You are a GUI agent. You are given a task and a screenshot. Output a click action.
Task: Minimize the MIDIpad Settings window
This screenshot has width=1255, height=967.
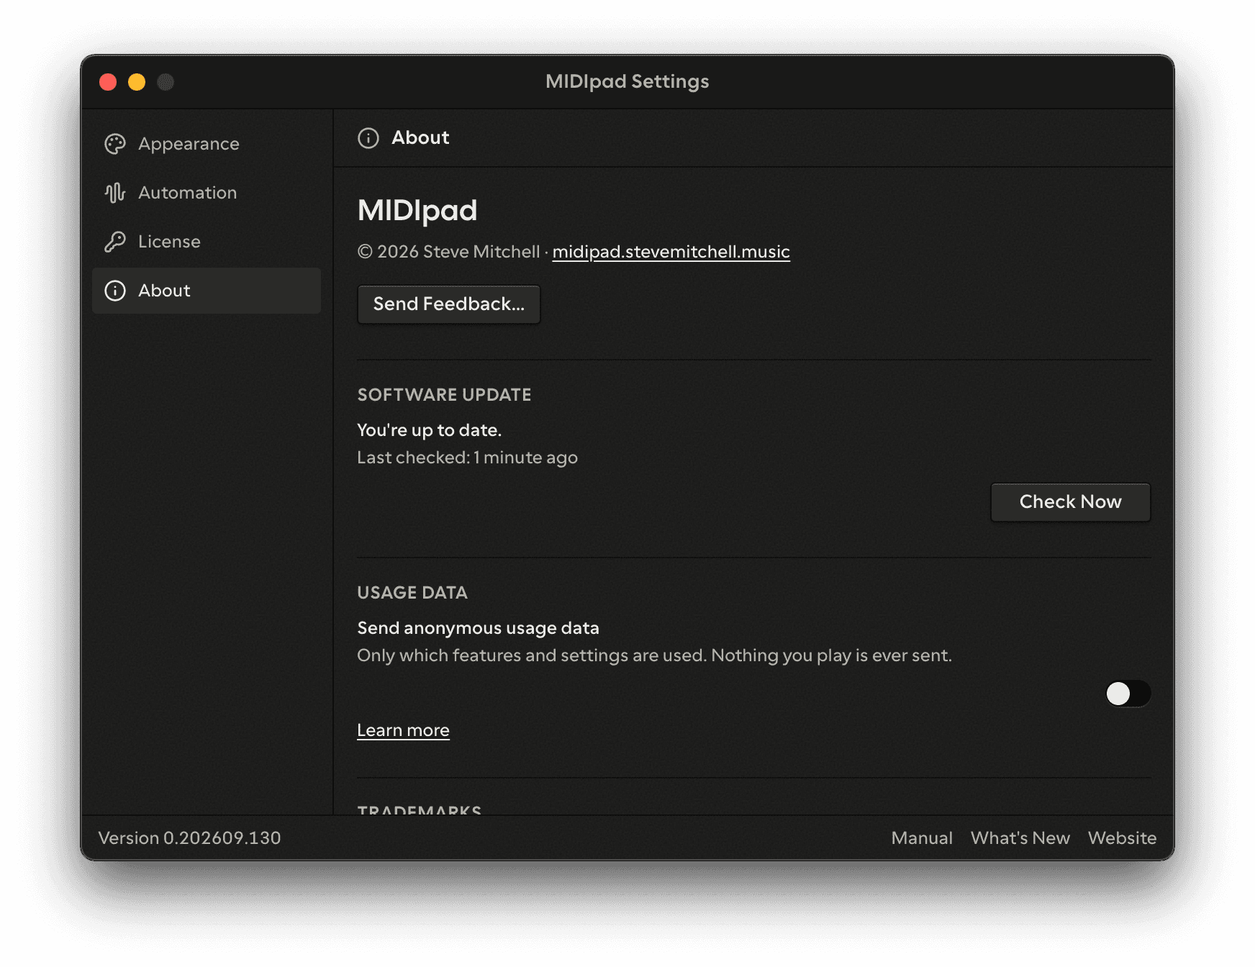point(137,82)
